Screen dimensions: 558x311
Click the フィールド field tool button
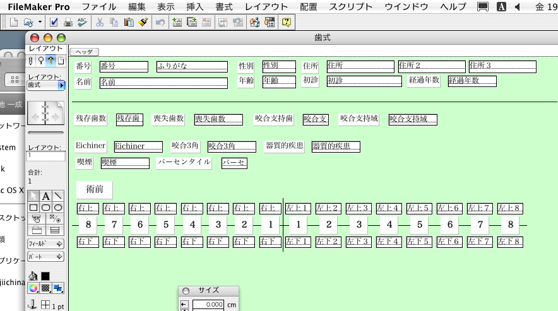pyautogui.click(x=45, y=244)
